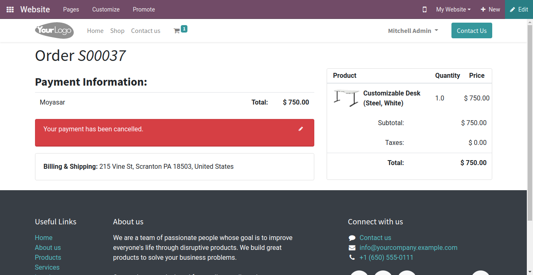Viewport: 533px width, 275px height.
Task: Toggle mobile preview phone icon
Action: tap(425, 9)
